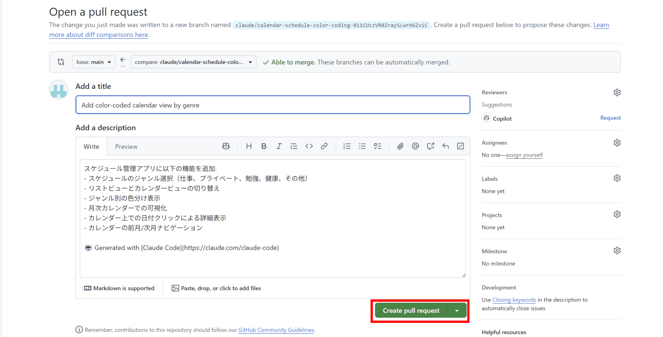The image size is (663, 337).
Task: Click the pull request title input field
Action: point(273,105)
